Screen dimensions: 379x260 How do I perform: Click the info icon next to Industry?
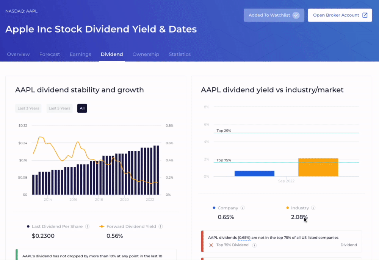click(x=313, y=208)
